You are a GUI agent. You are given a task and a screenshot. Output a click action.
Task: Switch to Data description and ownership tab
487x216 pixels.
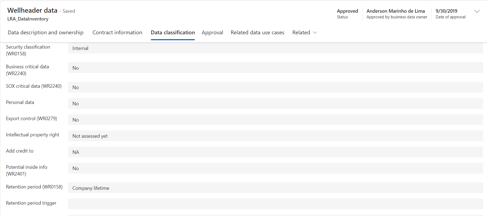45,33
